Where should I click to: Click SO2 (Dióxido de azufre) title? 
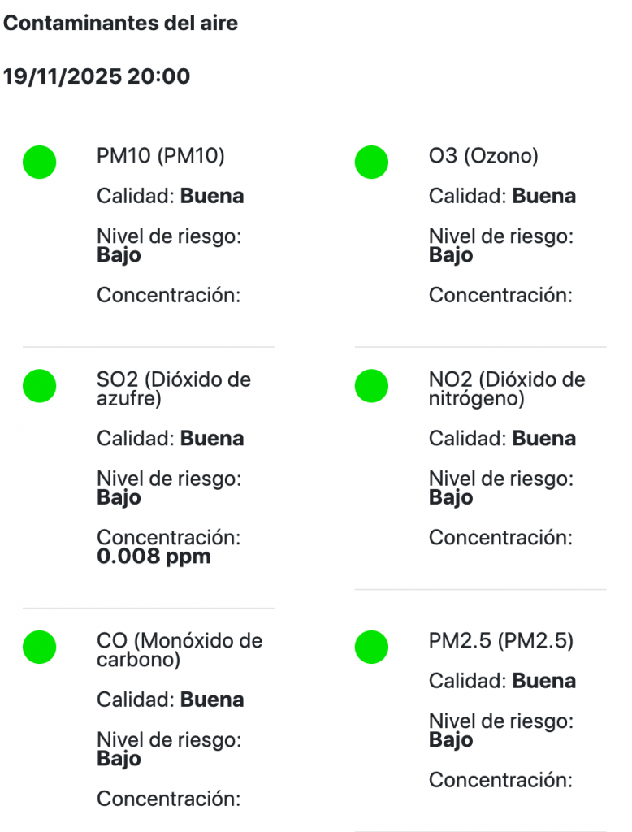[x=173, y=389]
